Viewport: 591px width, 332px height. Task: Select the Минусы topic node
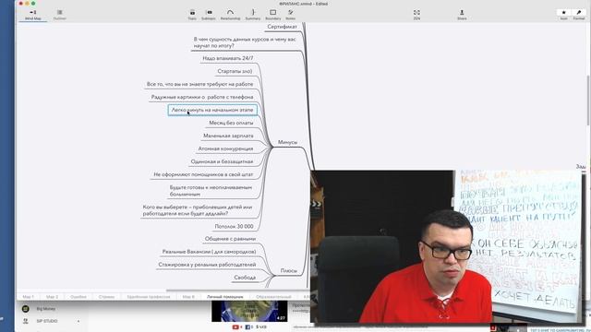pos(287,142)
